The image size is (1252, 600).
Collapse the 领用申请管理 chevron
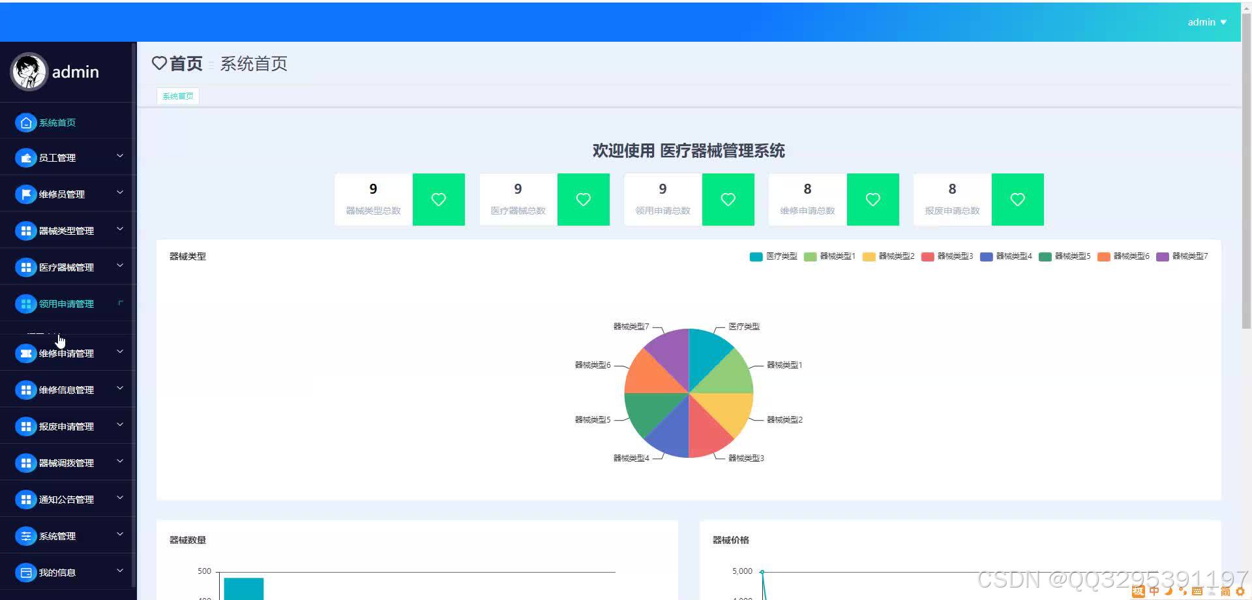(x=120, y=303)
